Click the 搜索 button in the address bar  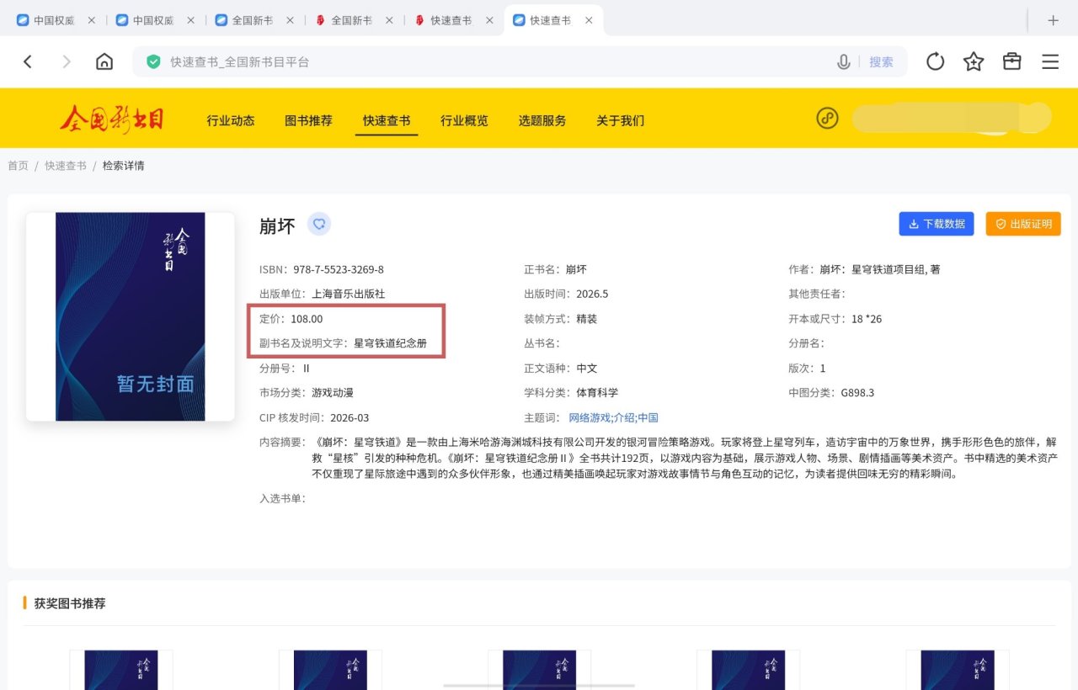click(x=881, y=61)
